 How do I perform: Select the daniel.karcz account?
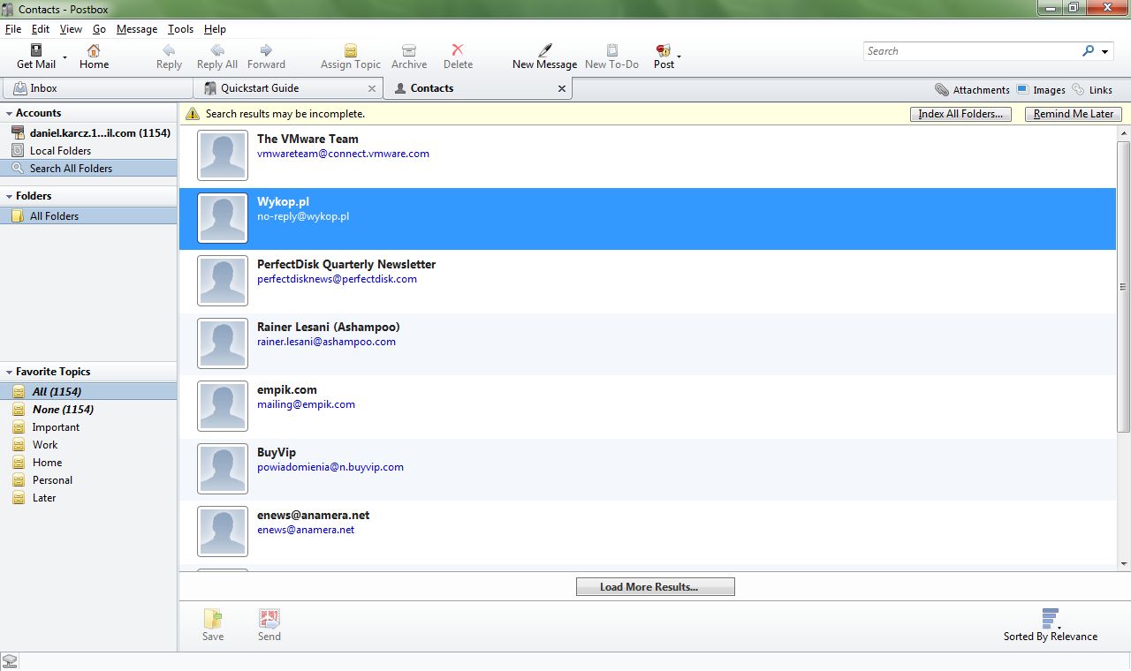[88, 133]
